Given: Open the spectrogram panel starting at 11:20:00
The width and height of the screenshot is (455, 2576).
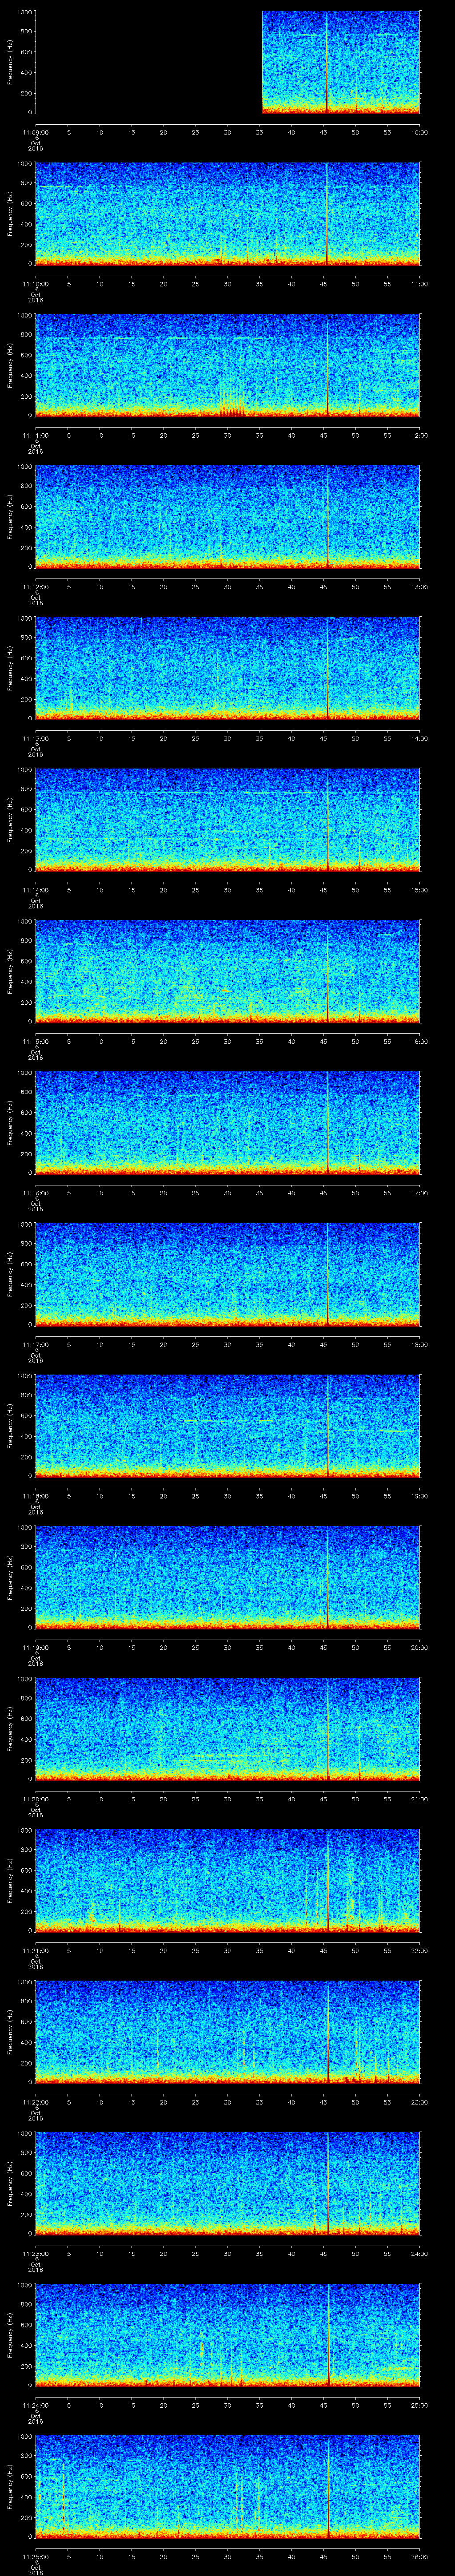Looking at the screenshot, I should pyautogui.click(x=227, y=1729).
